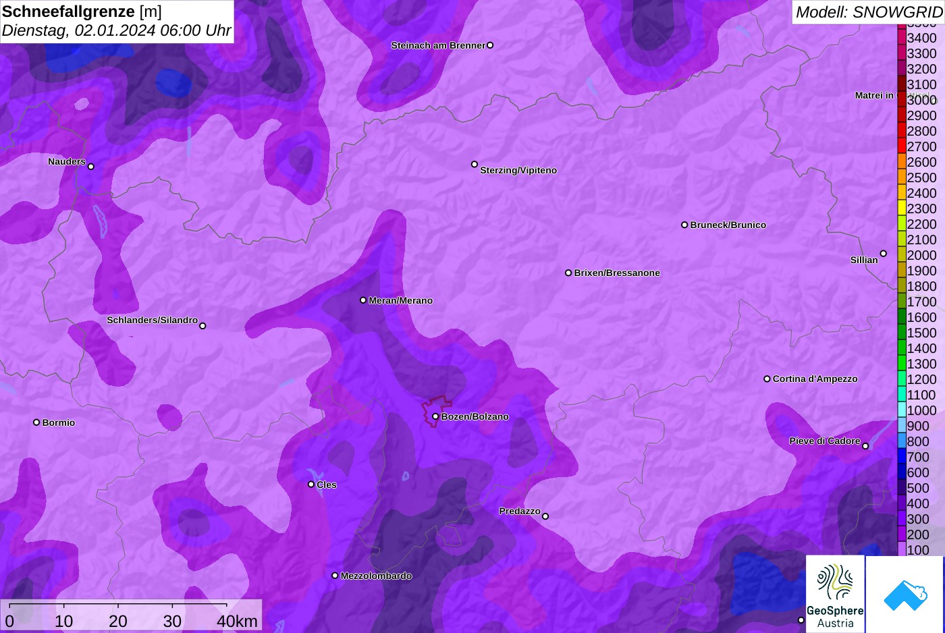
Task: Pick the 100 m legend color
Action: click(x=902, y=550)
